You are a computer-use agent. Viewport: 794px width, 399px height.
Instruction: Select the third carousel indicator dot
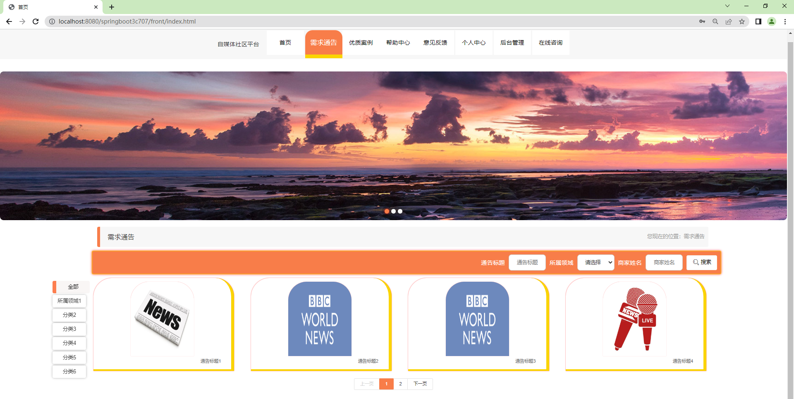[400, 211]
